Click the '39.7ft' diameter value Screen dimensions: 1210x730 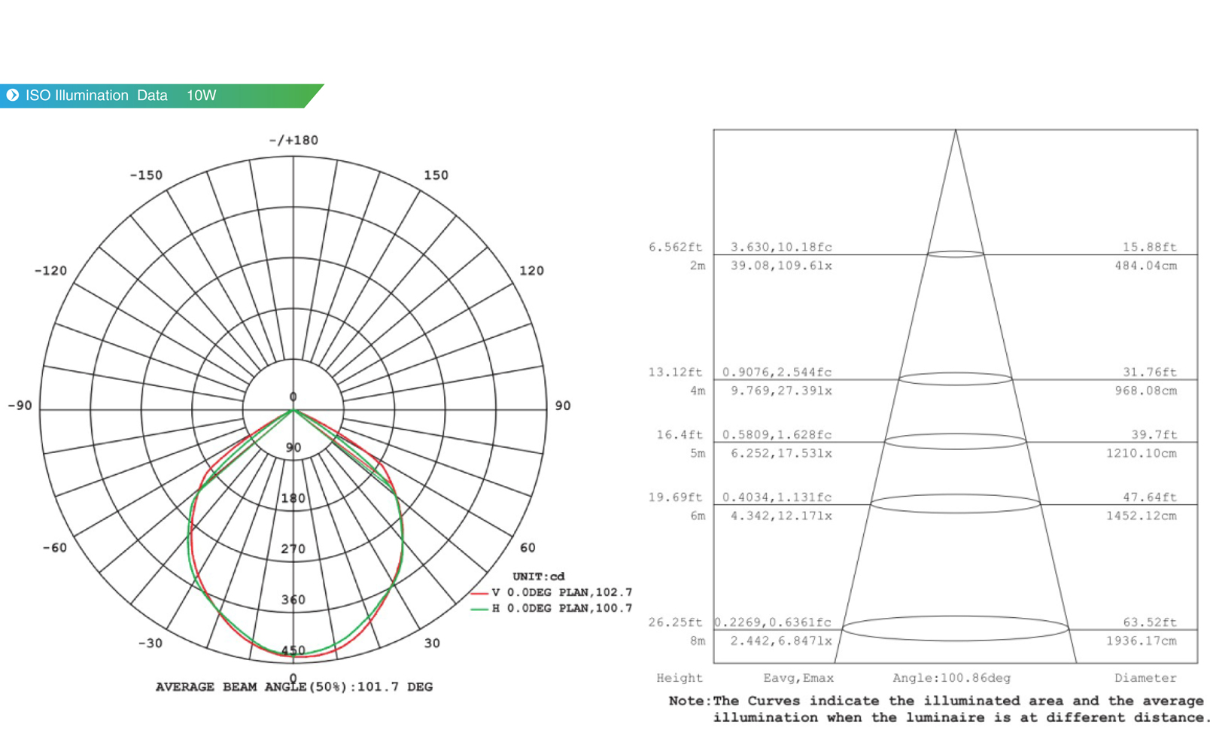pyautogui.click(x=1154, y=435)
